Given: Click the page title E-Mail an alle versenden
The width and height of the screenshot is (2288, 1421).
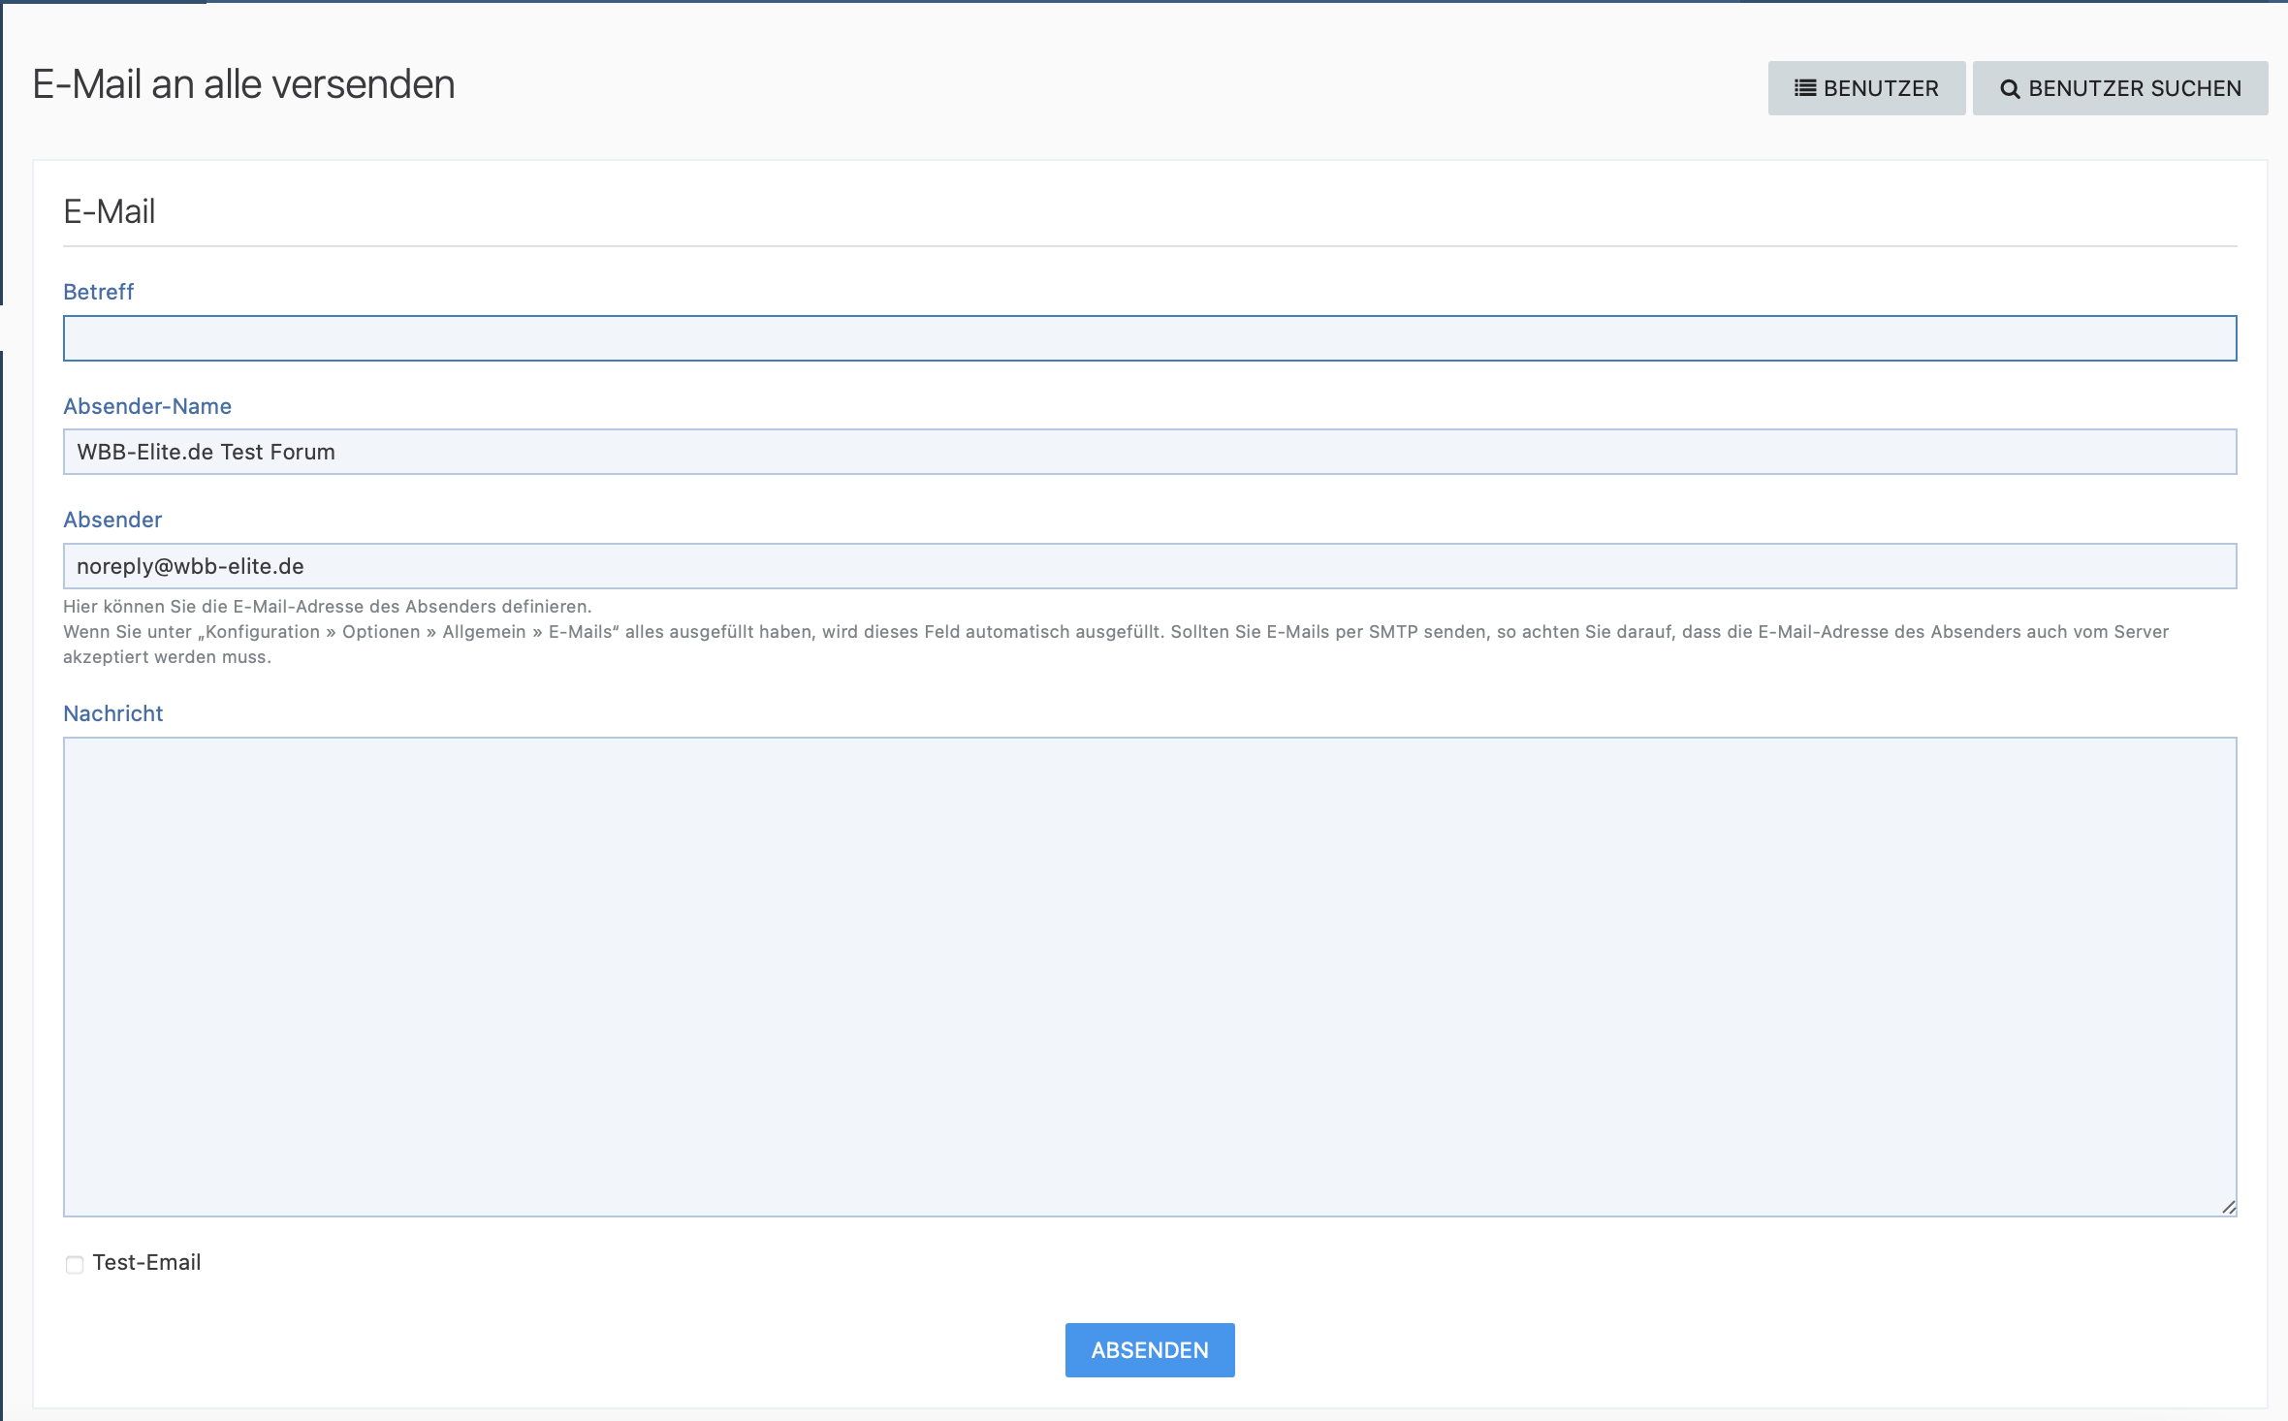Looking at the screenshot, I should pos(243,84).
